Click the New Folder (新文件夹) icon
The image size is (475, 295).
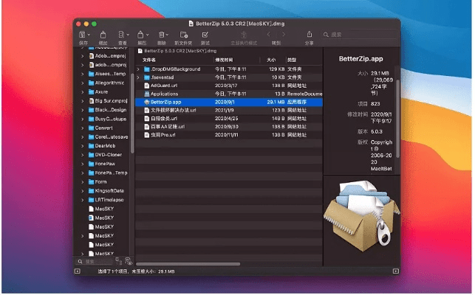pos(184,35)
